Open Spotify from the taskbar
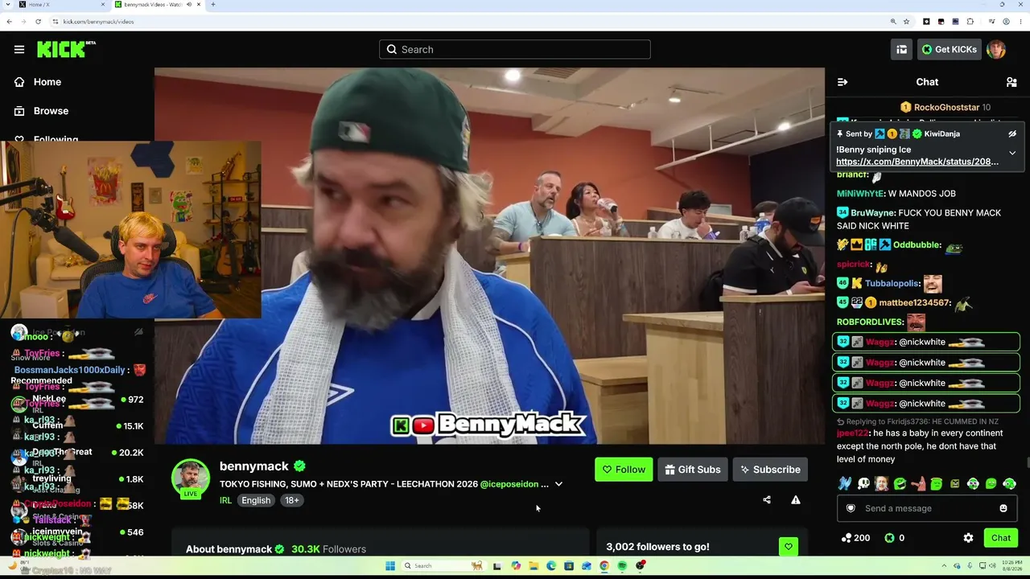1030x579 pixels. click(622, 566)
